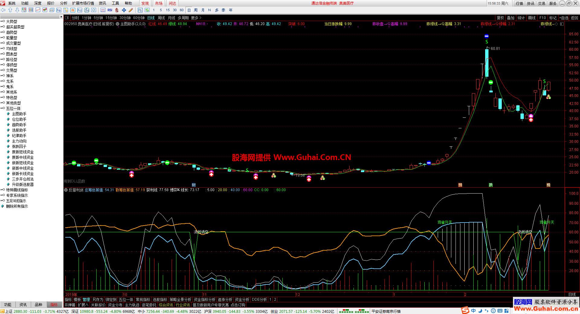This screenshot has width=580, height=314.
Task: Click the circle O toolbar icon
Action: (x=93, y=10)
